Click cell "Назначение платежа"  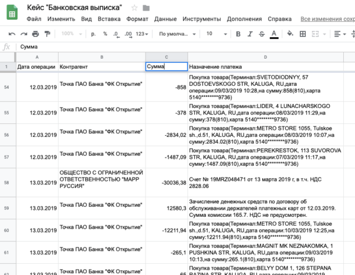click(x=266, y=66)
